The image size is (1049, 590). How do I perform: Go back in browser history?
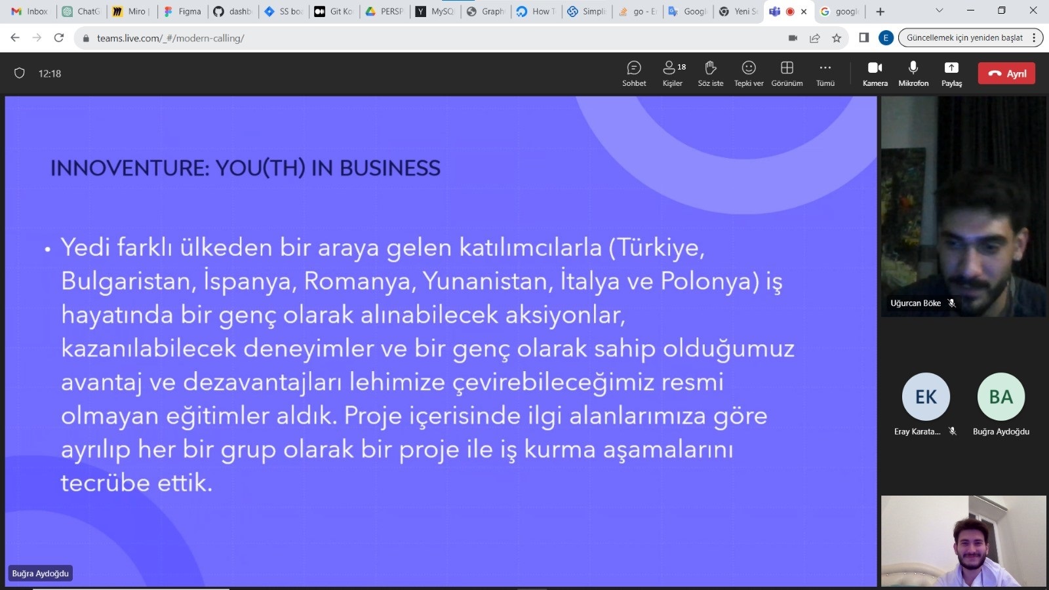click(15, 38)
